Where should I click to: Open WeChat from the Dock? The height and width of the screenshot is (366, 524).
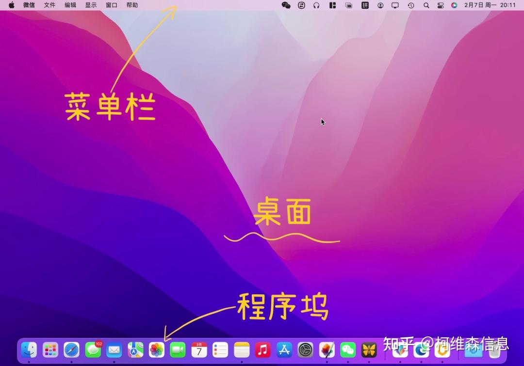pos(348,350)
